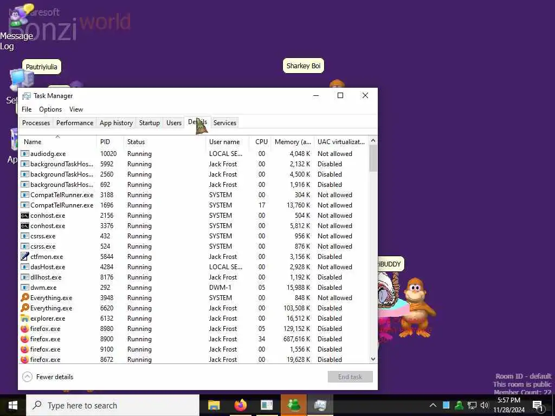
Task: Open File Explorer from the taskbar
Action: tap(214, 405)
